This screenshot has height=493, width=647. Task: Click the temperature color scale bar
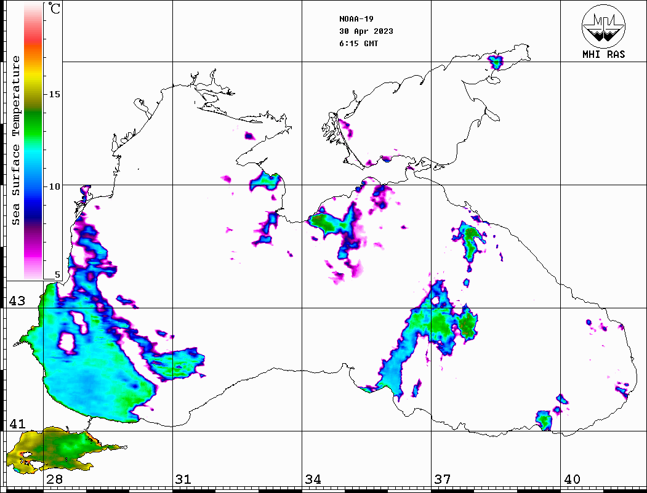pos(33,141)
